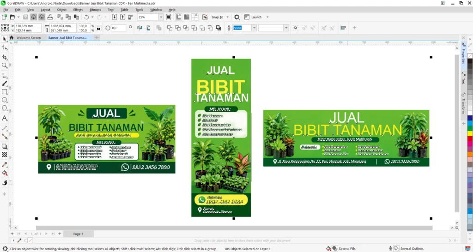This screenshot has height=252, width=473.
Task: Click the Page 1 tab
Action: (78, 234)
